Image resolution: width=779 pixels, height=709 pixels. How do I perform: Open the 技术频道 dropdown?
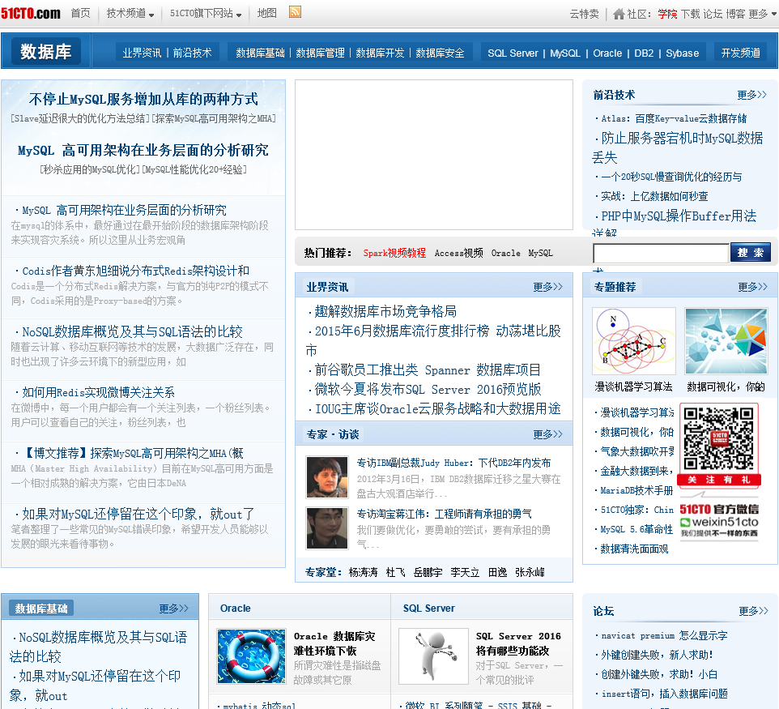click(x=130, y=14)
